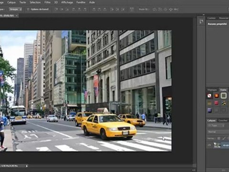Apply the no-style swatch with red slash
This screenshot has height=172, width=229.
209,96
